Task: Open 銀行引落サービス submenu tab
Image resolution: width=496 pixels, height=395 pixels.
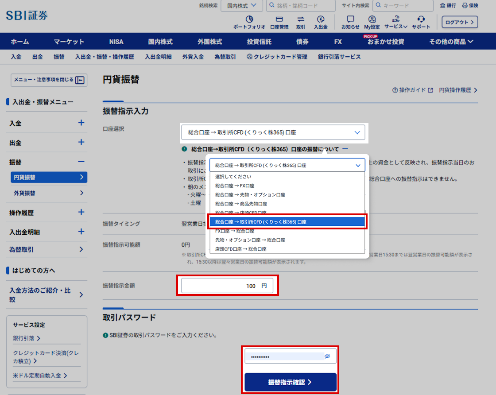Action: tap(339, 57)
